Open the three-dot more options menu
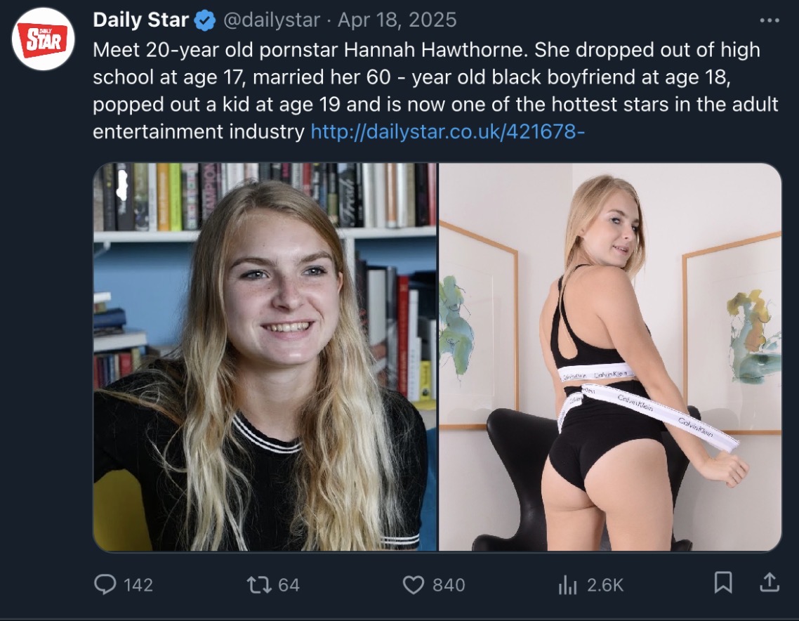Viewport: 799px width, 621px height. (x=769, y=20)
